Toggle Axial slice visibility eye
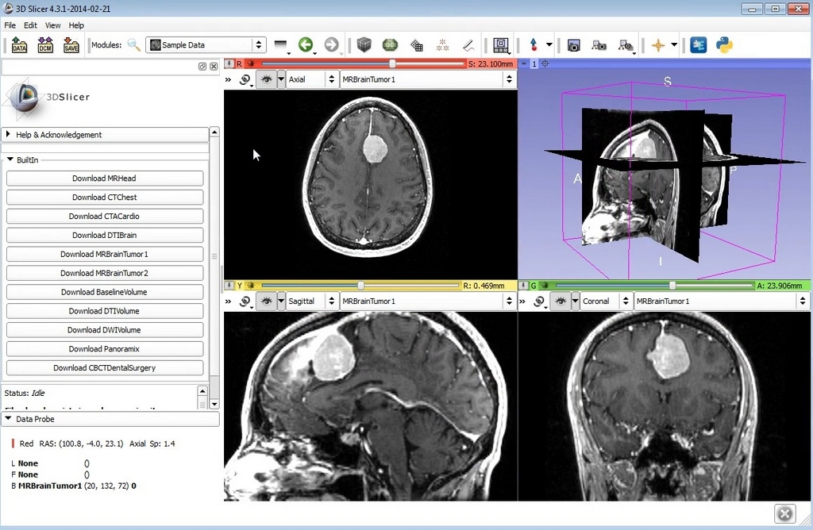Image resolution: width=813 pixels, height=530 pixels. pyautogui.click(x=267, y=79)
